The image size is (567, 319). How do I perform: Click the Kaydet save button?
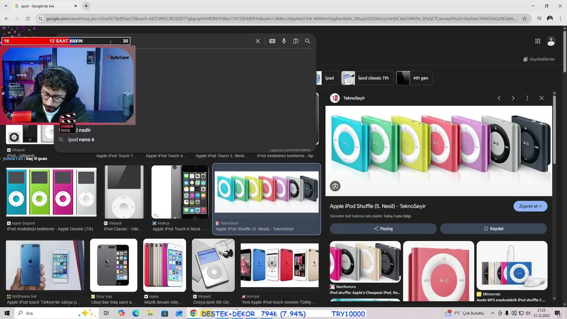[493, 229]
